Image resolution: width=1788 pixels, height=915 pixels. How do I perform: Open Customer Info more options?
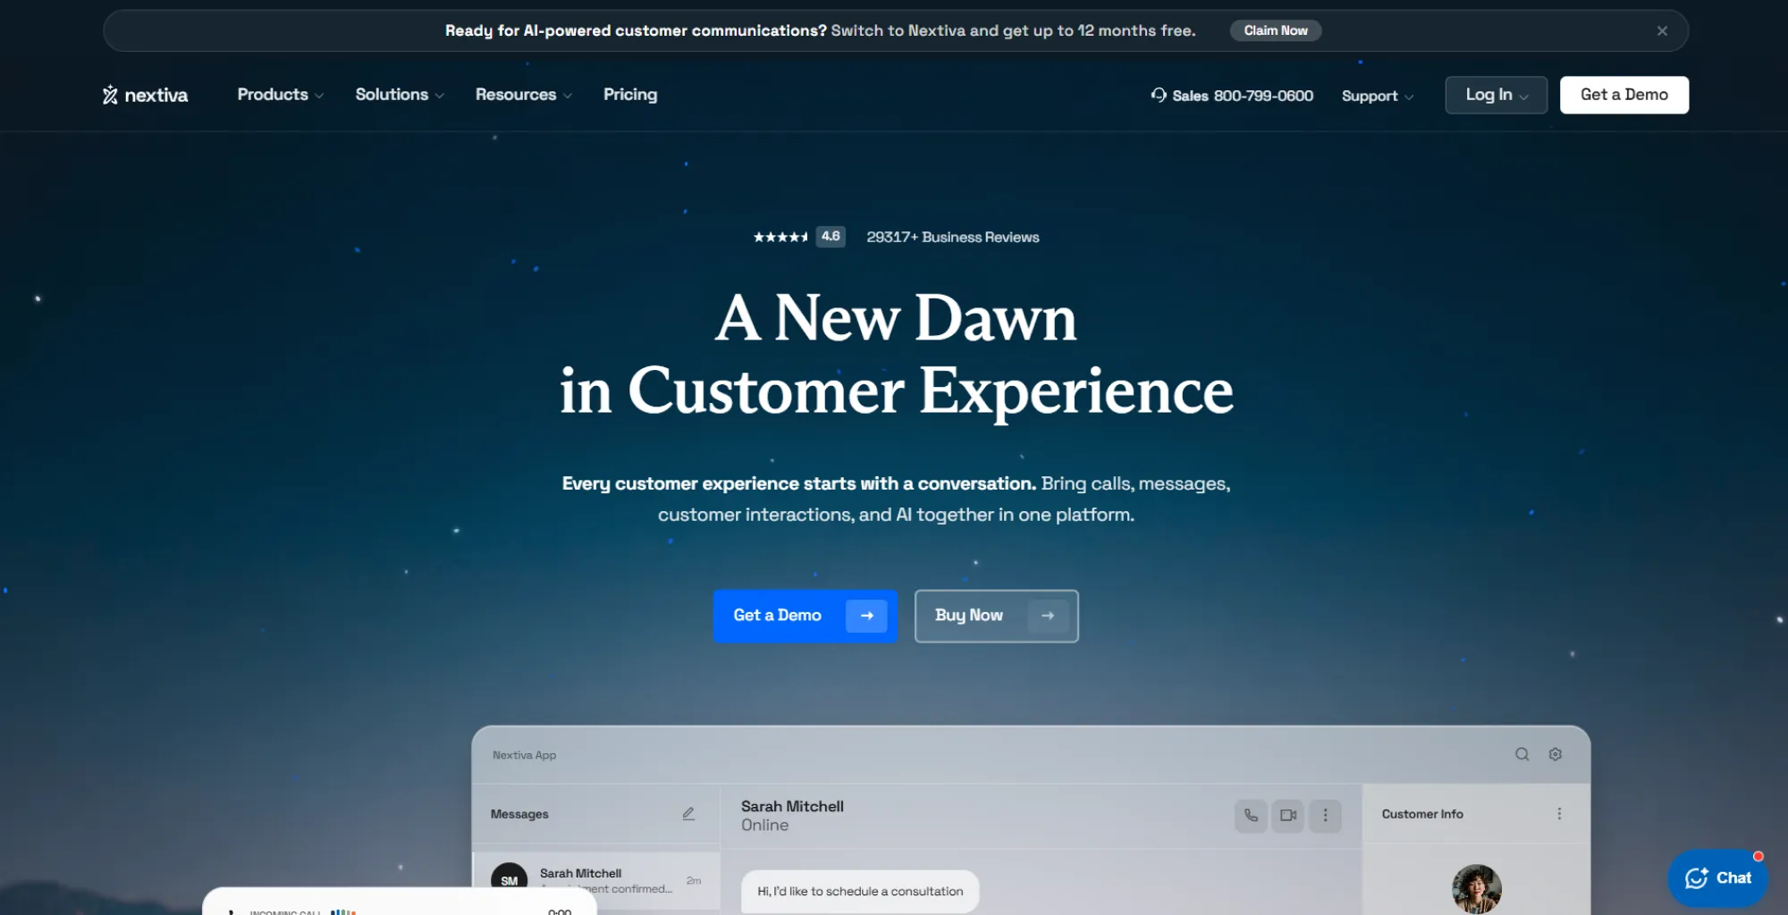pos(1559,814)
